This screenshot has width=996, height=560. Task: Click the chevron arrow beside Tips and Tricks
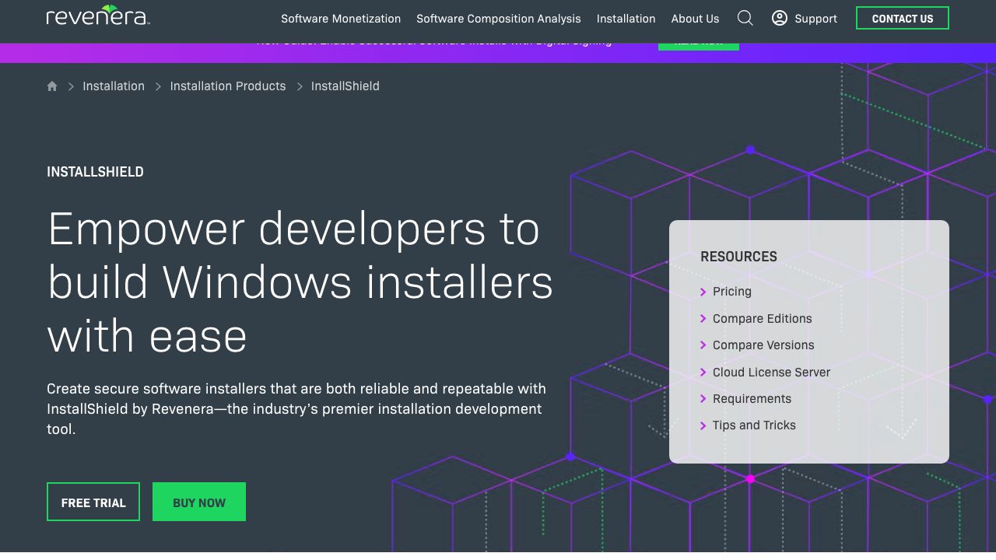pos(703,425)
